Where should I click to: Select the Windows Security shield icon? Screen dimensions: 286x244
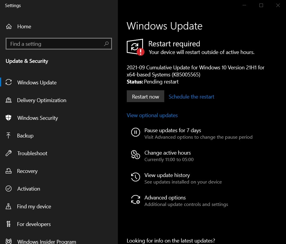[9, 118]
